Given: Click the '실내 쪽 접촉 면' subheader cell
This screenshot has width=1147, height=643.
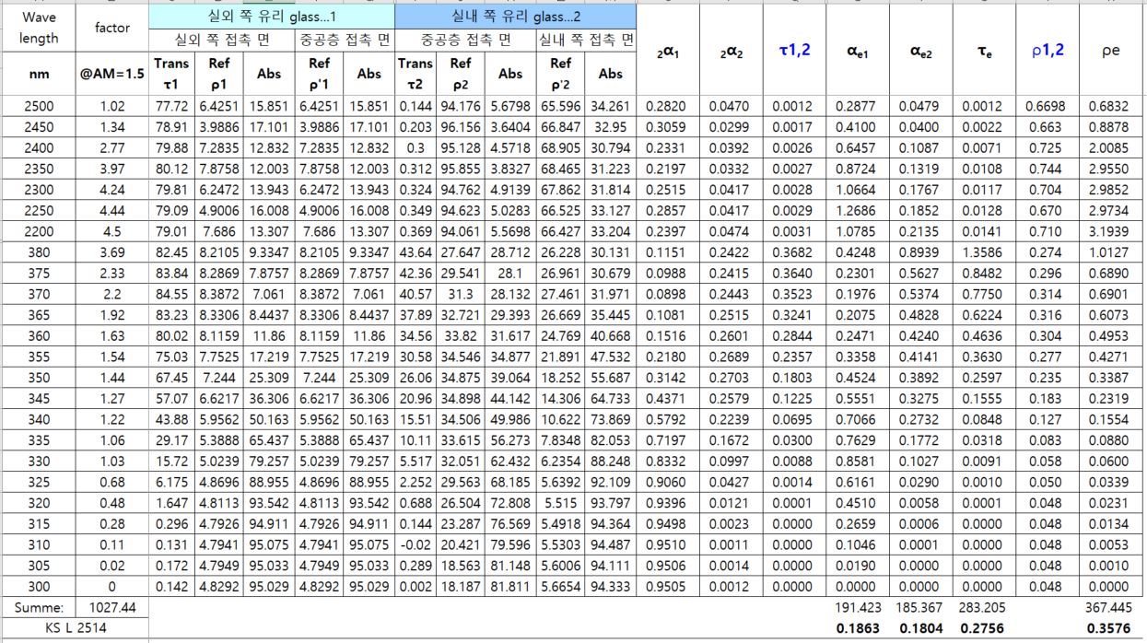Looking at the screenshot, I should pos(587,40).
